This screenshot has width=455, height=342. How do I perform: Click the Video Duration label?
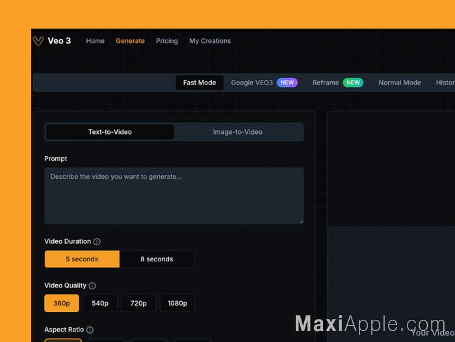pyautogui.click(x=68, y=242)
